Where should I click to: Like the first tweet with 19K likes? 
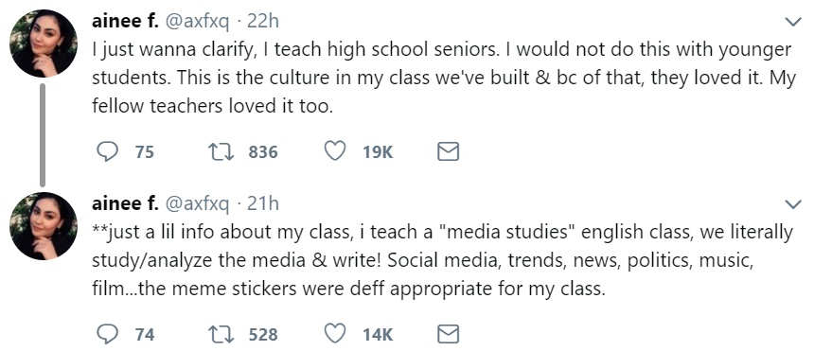(x=335, y=151)
